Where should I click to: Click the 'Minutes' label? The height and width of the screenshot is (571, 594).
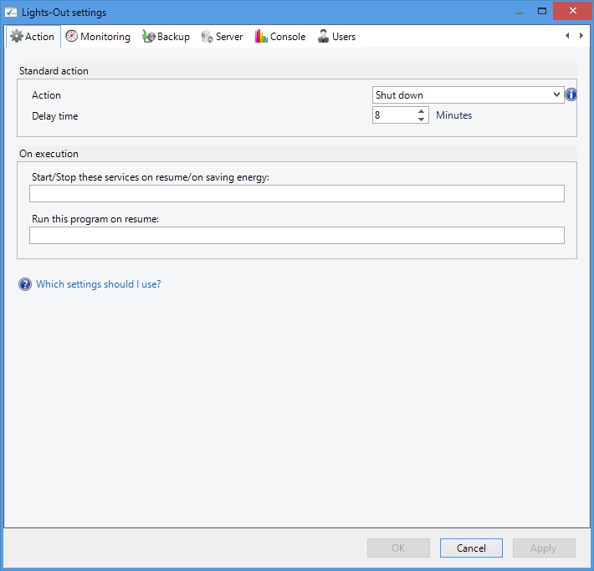click(453, 115)
